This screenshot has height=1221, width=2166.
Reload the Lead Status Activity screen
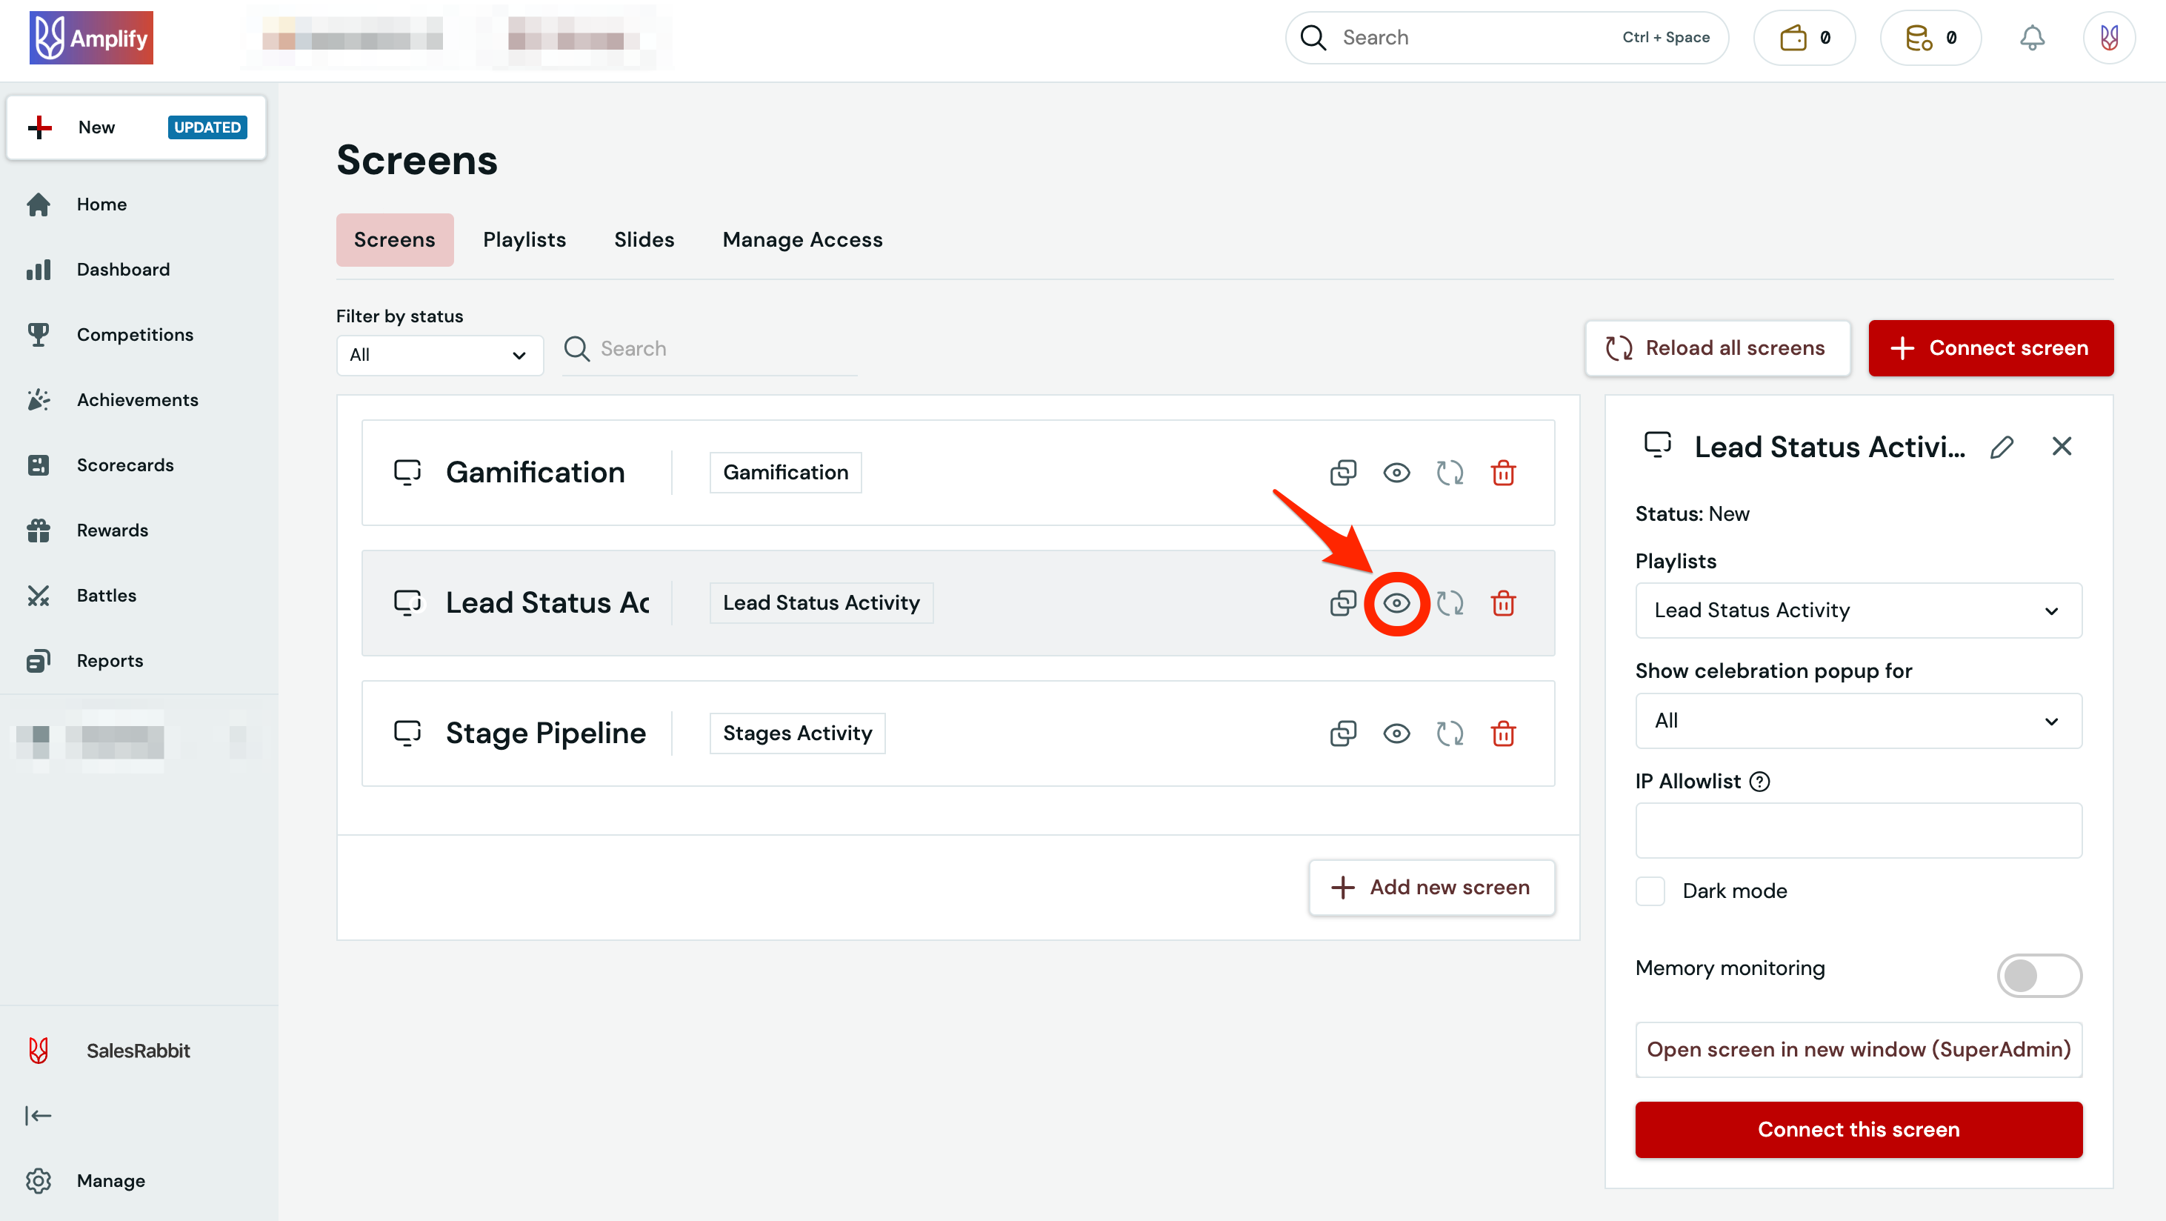tap(1450, 603)
